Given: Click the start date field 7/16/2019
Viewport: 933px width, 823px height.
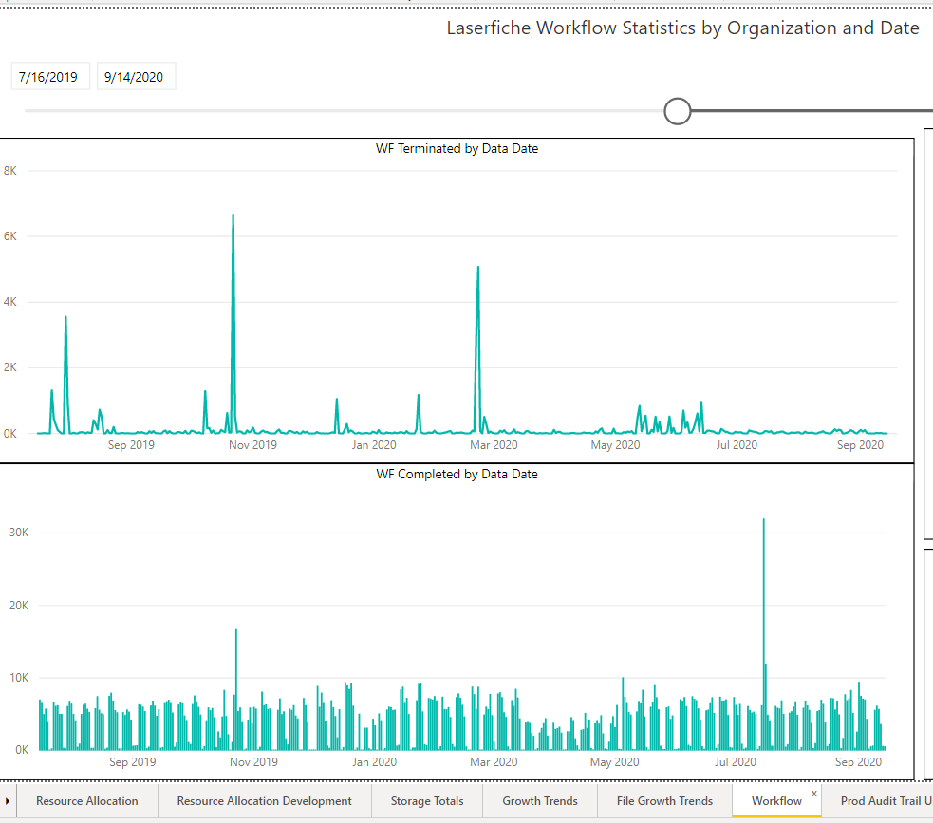Looking at the screenshot, I should click(48, 77).
